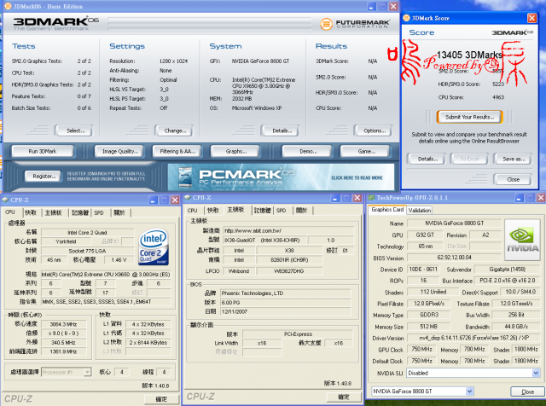Open 快取 cache tab in left CPU-Z
The height and width of the screenshot is (406, 546).
(31, 212)
